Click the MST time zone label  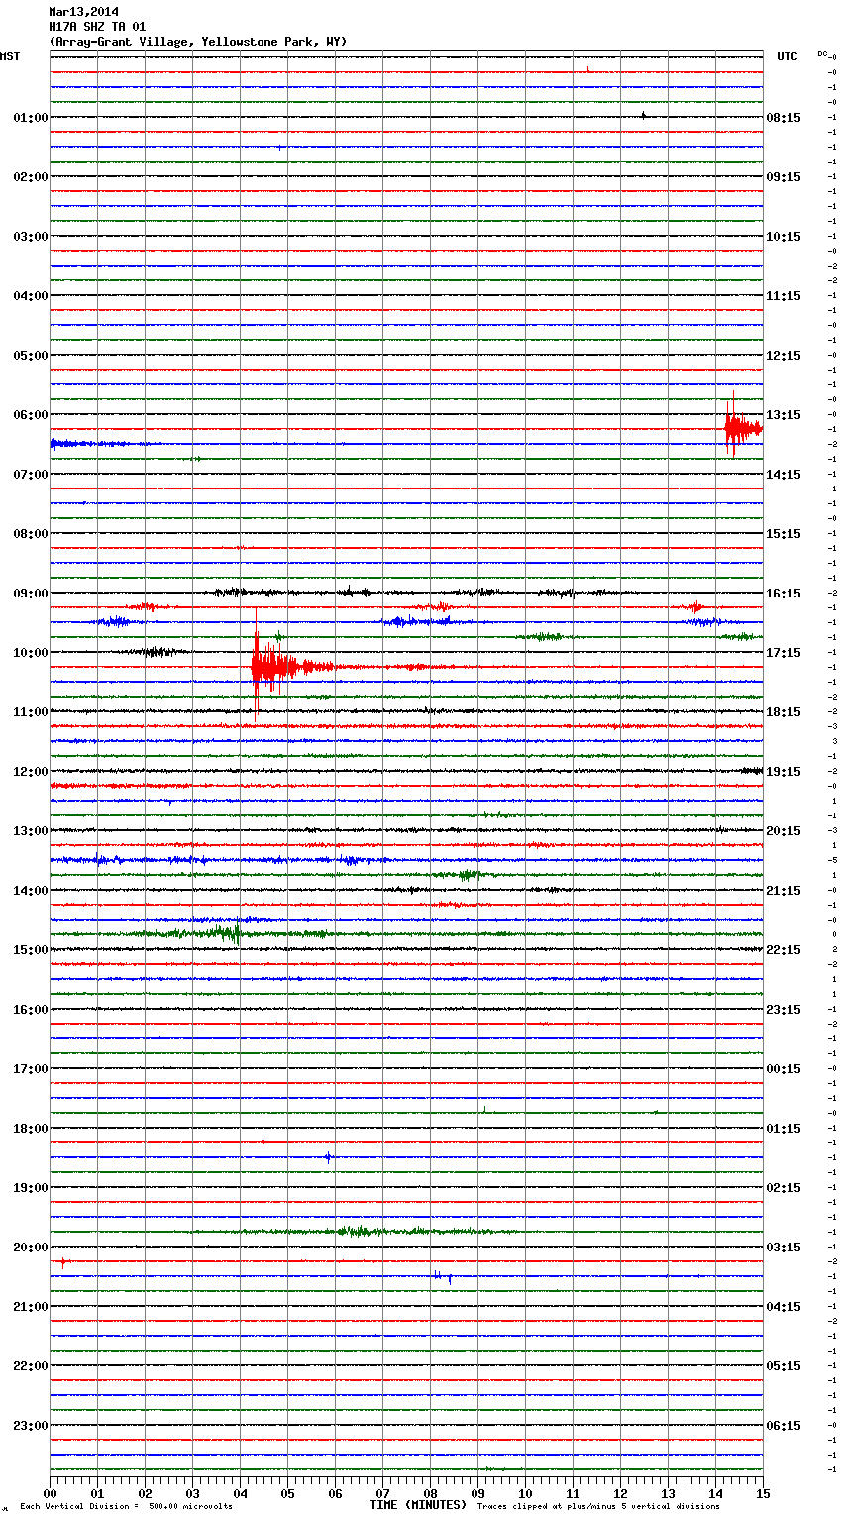(x=10, y=56)
